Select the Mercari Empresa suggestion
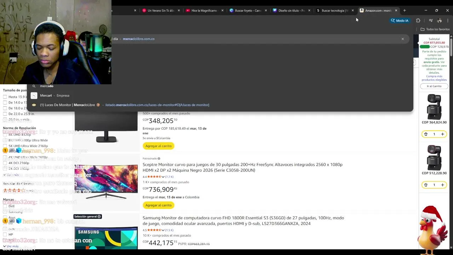453x255 pixels. click(220, 96)
